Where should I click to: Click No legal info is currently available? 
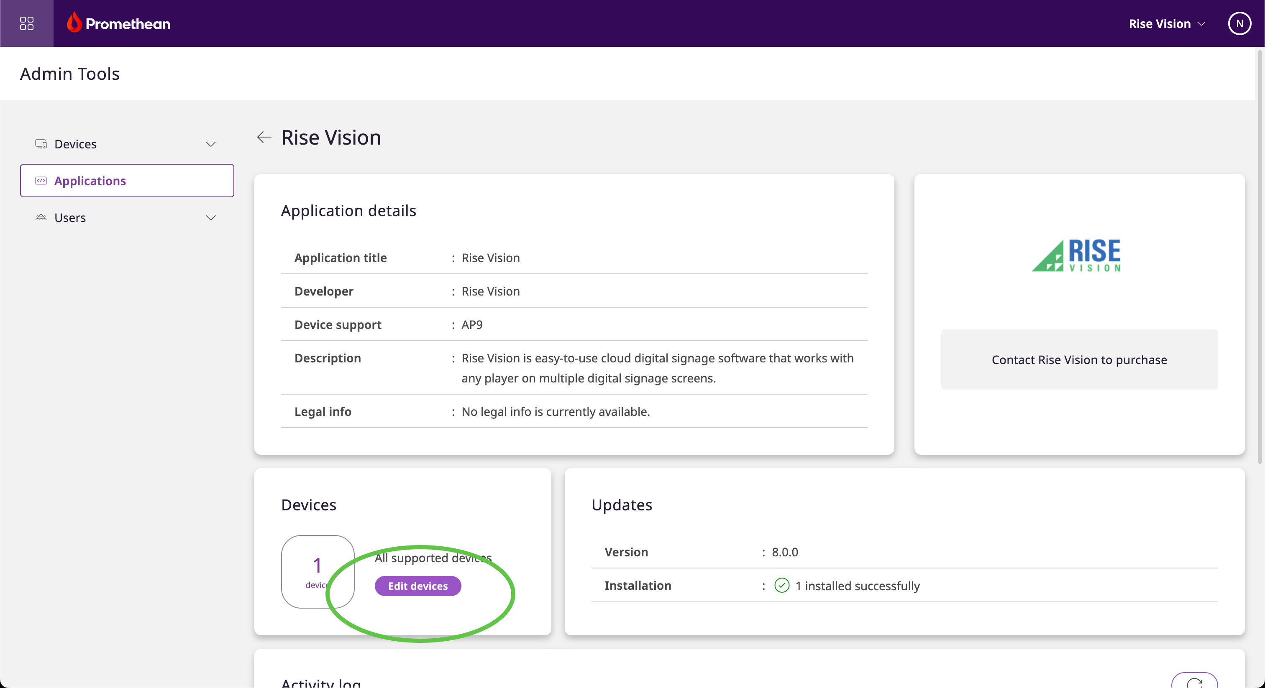pos(556,411)
